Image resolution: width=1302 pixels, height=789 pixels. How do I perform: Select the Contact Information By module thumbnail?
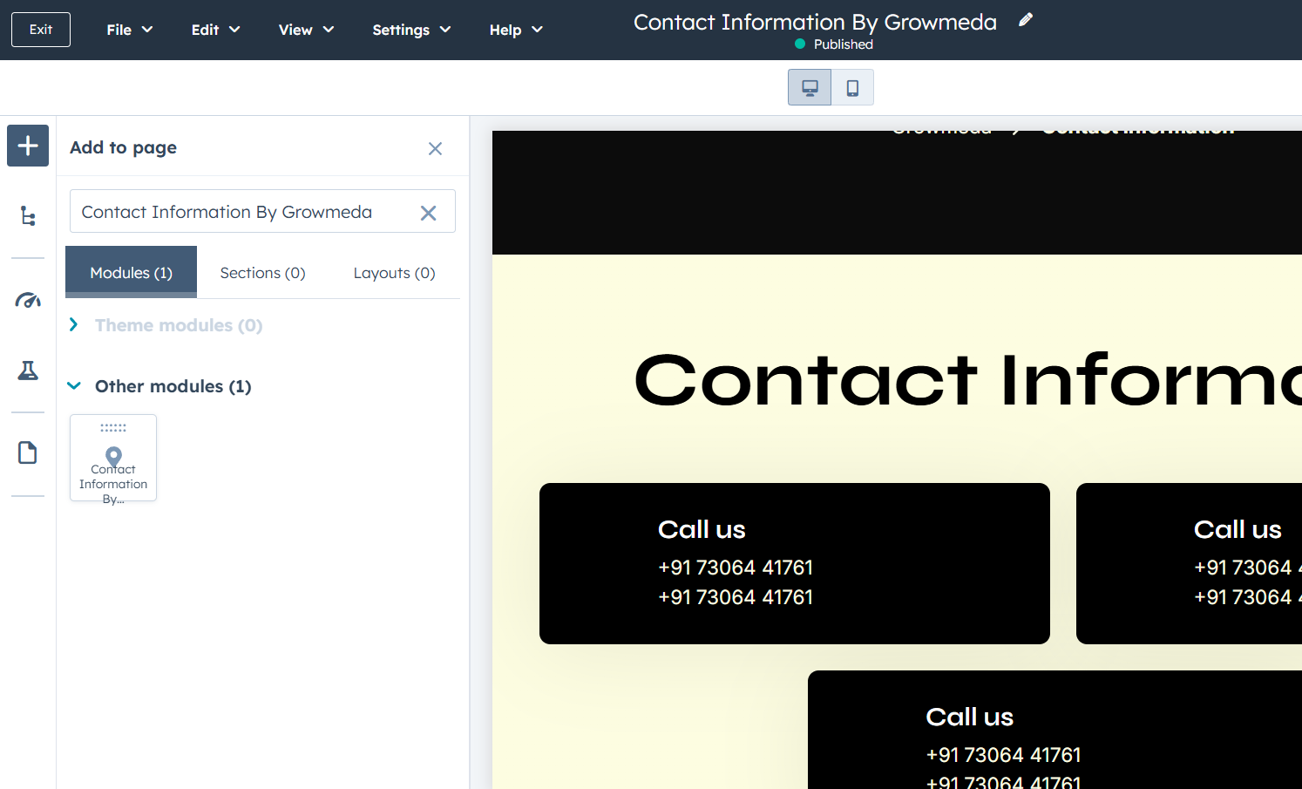pyautogui.click(x=113, y=458)
